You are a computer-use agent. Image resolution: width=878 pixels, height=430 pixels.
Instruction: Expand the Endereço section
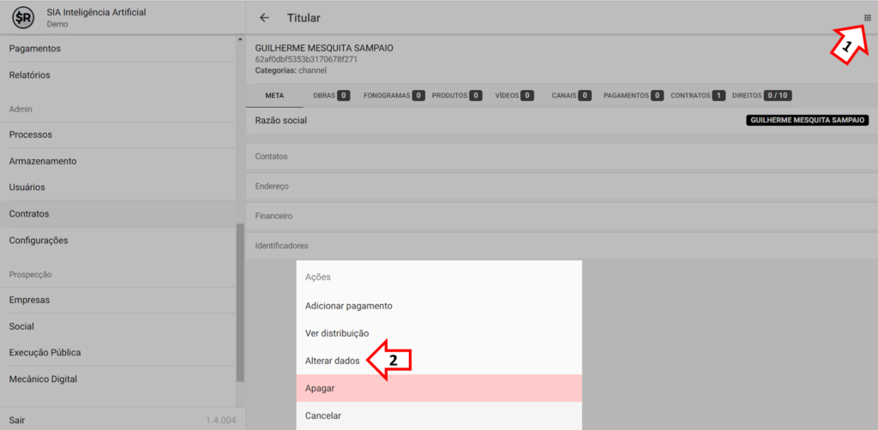pyautogui.click(x=272, y=186)
